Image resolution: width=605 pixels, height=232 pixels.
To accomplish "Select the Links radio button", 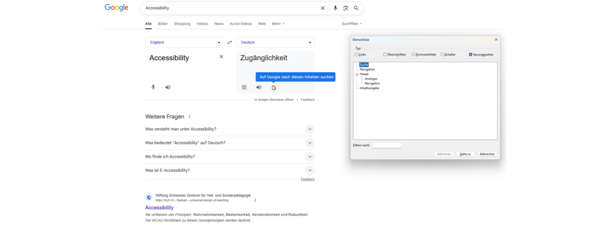I will 356,54.
